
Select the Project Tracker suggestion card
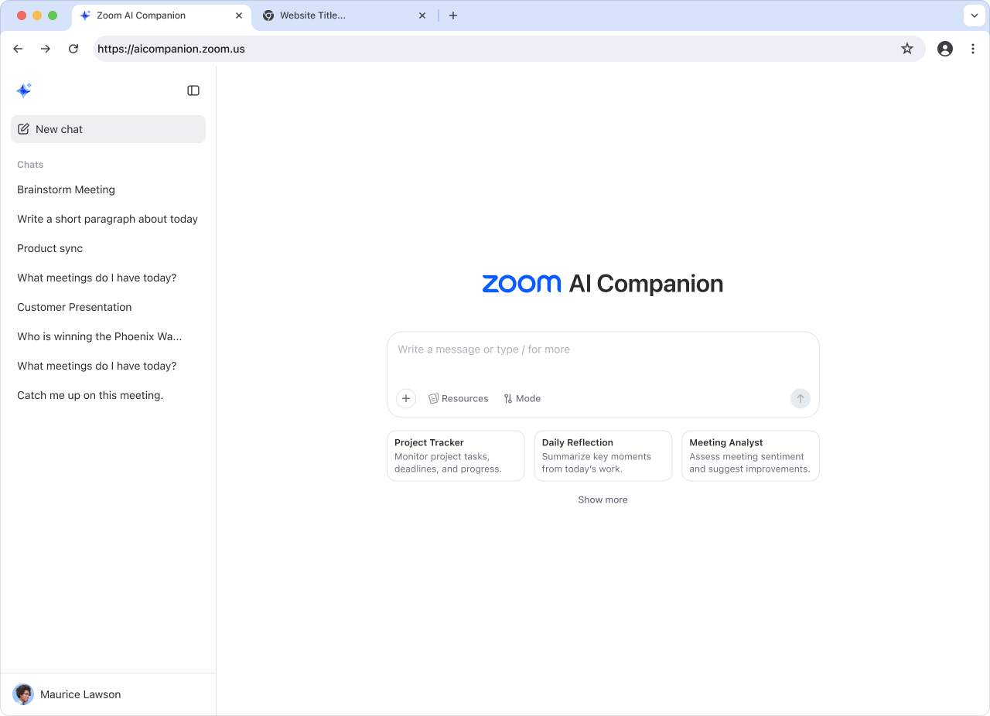[x=455, y=455]
